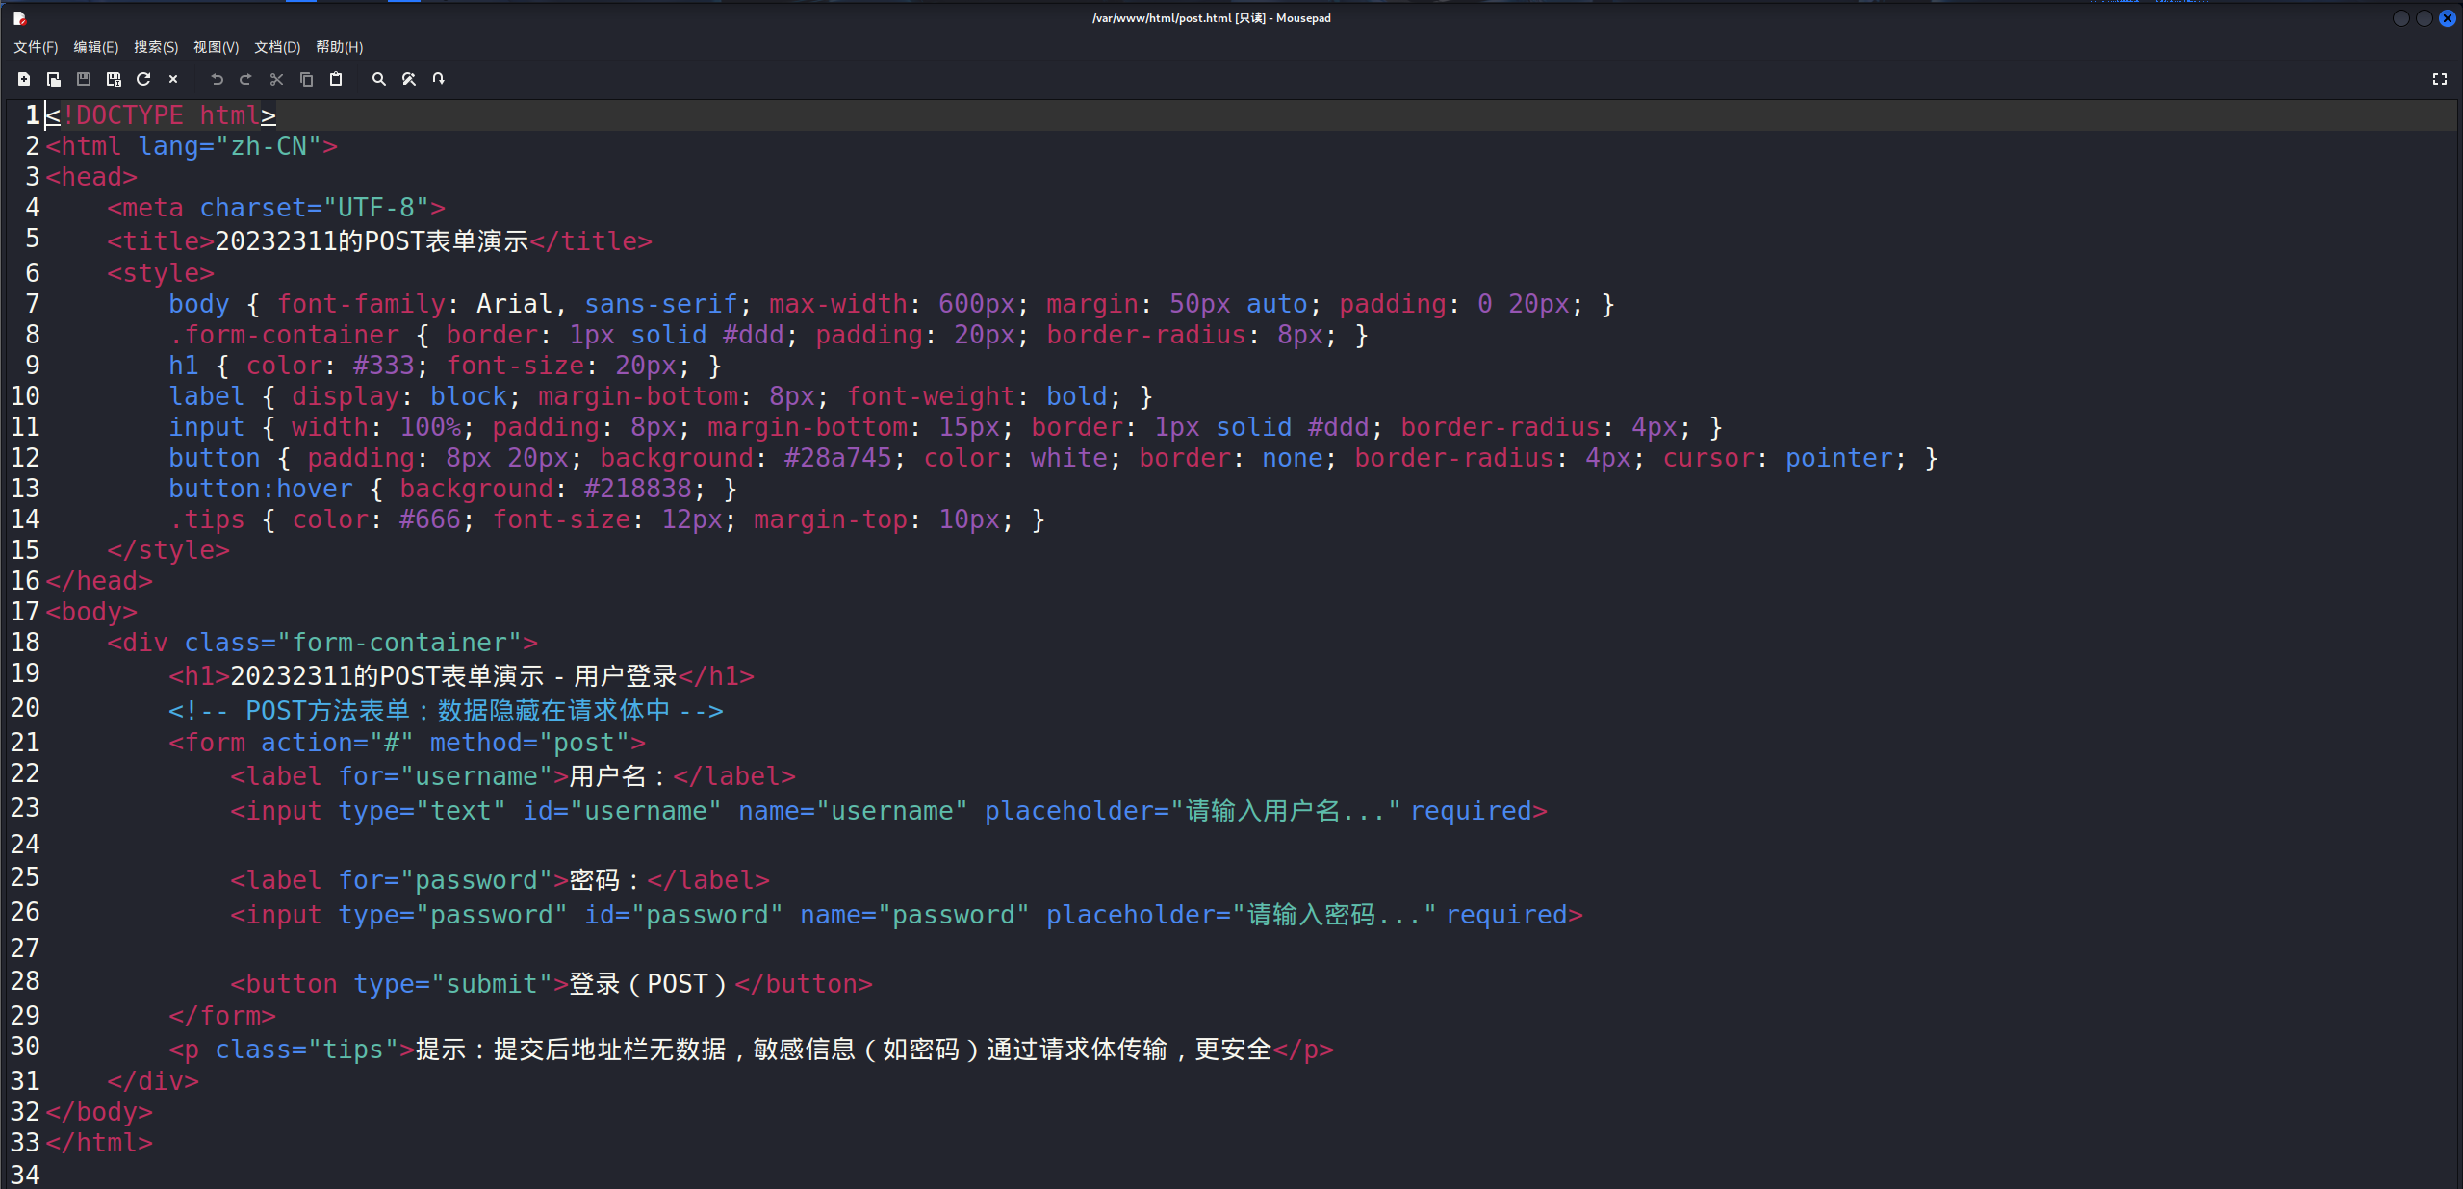Open Find and Replace toolbar icon
Screen dimensions: 2463x1189
409,79
